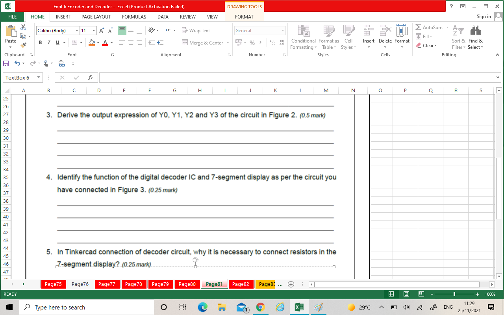504x315 pixels.
Task: Open Conditional Formatting options
Action: point(303,37)
